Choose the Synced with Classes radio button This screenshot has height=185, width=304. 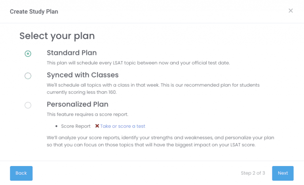coord(28,76)
